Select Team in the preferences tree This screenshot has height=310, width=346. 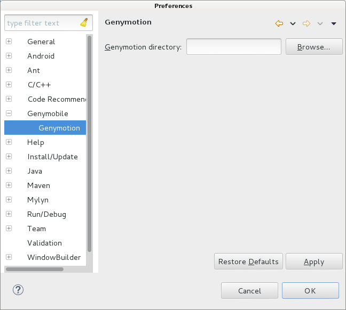36,229
